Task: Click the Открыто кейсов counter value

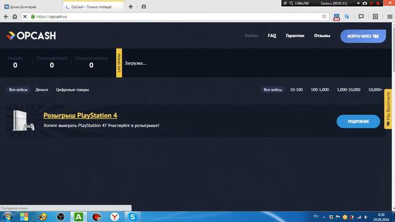Action: (91, 65)
